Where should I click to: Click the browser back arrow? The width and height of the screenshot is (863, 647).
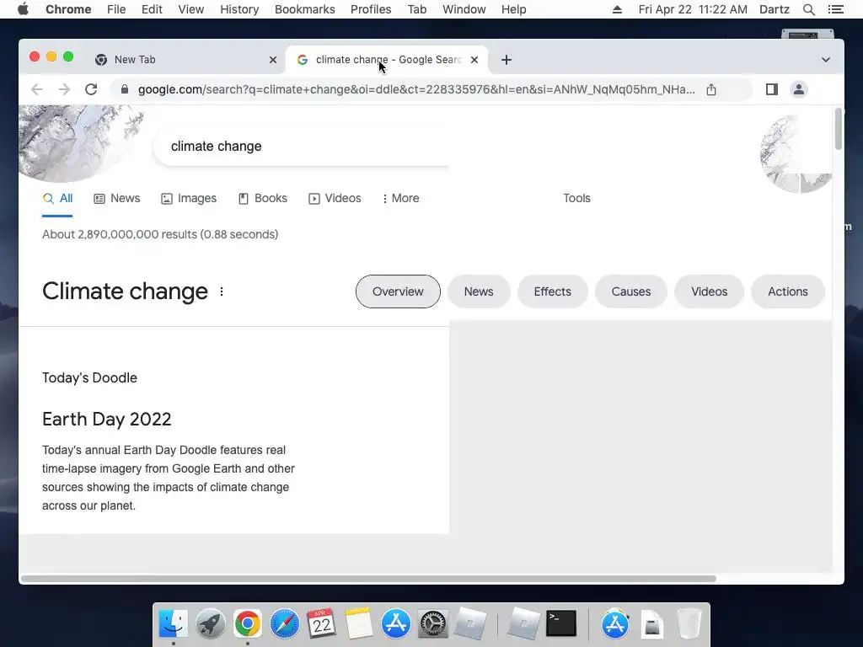[37, 89]
